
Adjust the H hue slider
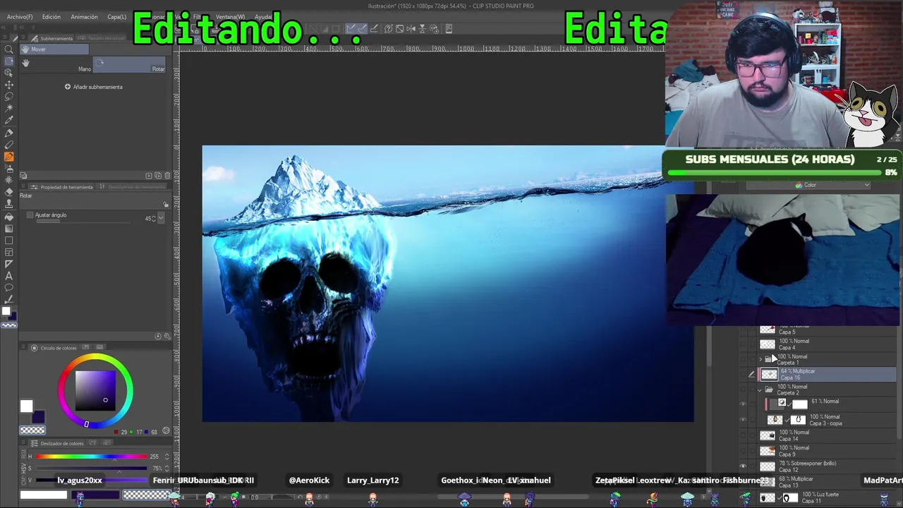coord(92,456)
